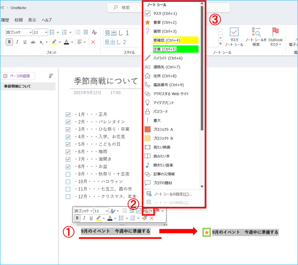The image size is (298, 265).
Task: Click the To Do tag checkmark on the mini toolbar
Action: tap(139, 211)
